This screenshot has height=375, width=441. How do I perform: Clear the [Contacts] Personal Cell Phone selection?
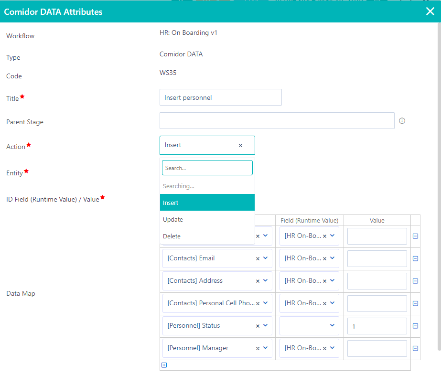tap(258, 303)
